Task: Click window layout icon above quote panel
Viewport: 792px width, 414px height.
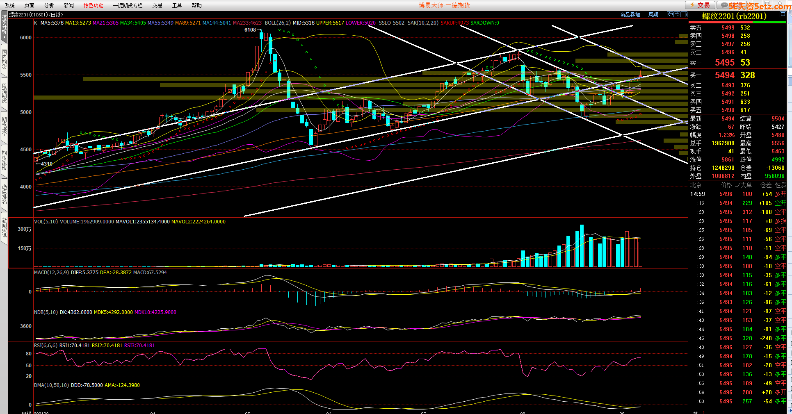Action: coord(684,14)
